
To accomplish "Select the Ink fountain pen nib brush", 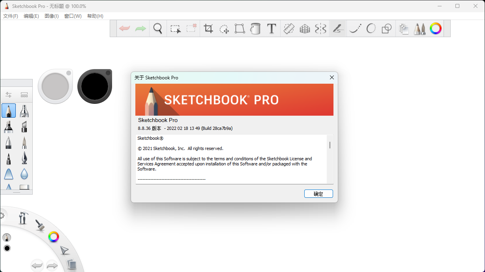I will tap(24, 158).
